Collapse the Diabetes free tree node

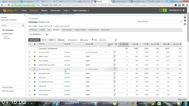2,34
